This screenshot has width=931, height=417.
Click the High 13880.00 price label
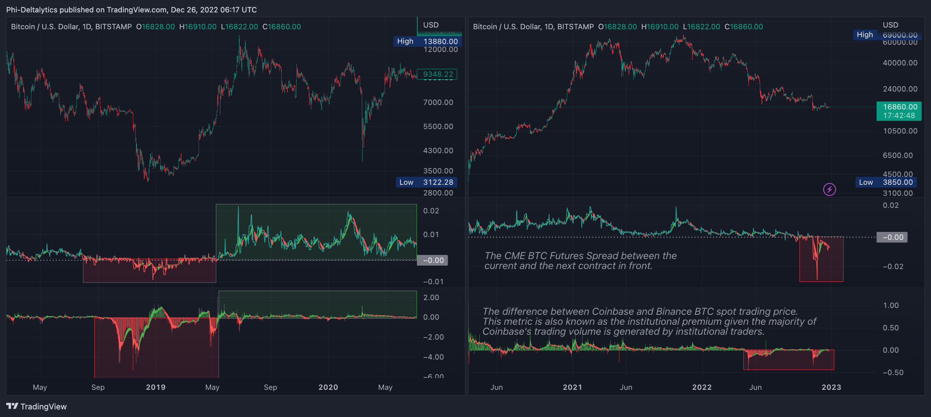tap(427, 41)
